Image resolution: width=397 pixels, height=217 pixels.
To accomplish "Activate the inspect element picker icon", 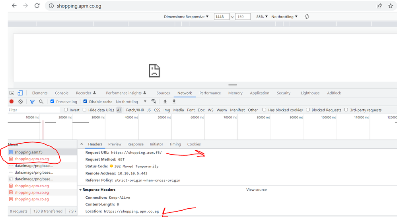I will 12,93.
